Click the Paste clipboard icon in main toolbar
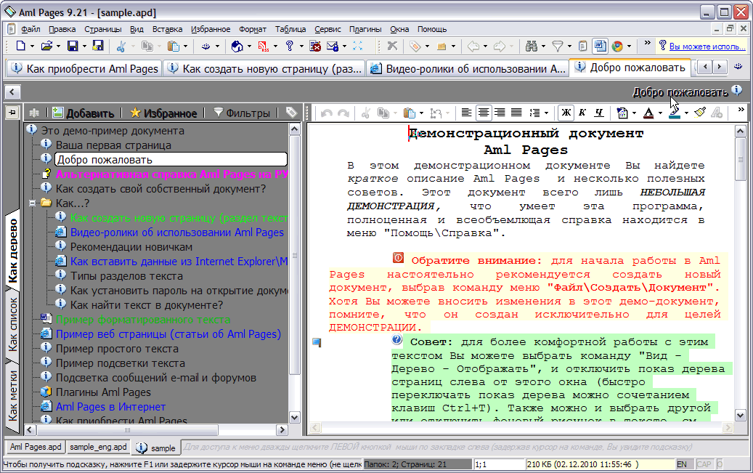The height and width of the screenshot is (473, 753). pyautogui.click(x=173, y=47)
